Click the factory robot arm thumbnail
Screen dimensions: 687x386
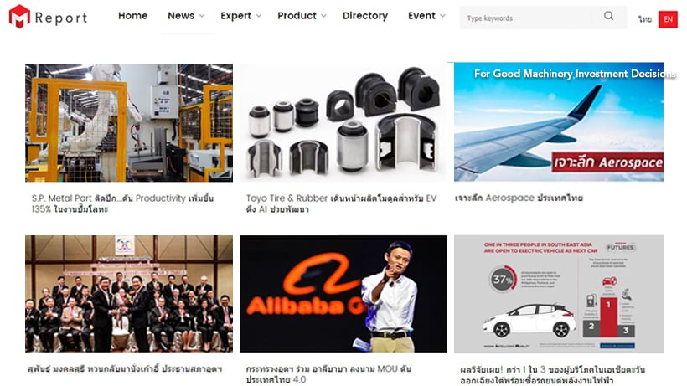(x=129, y=122)
